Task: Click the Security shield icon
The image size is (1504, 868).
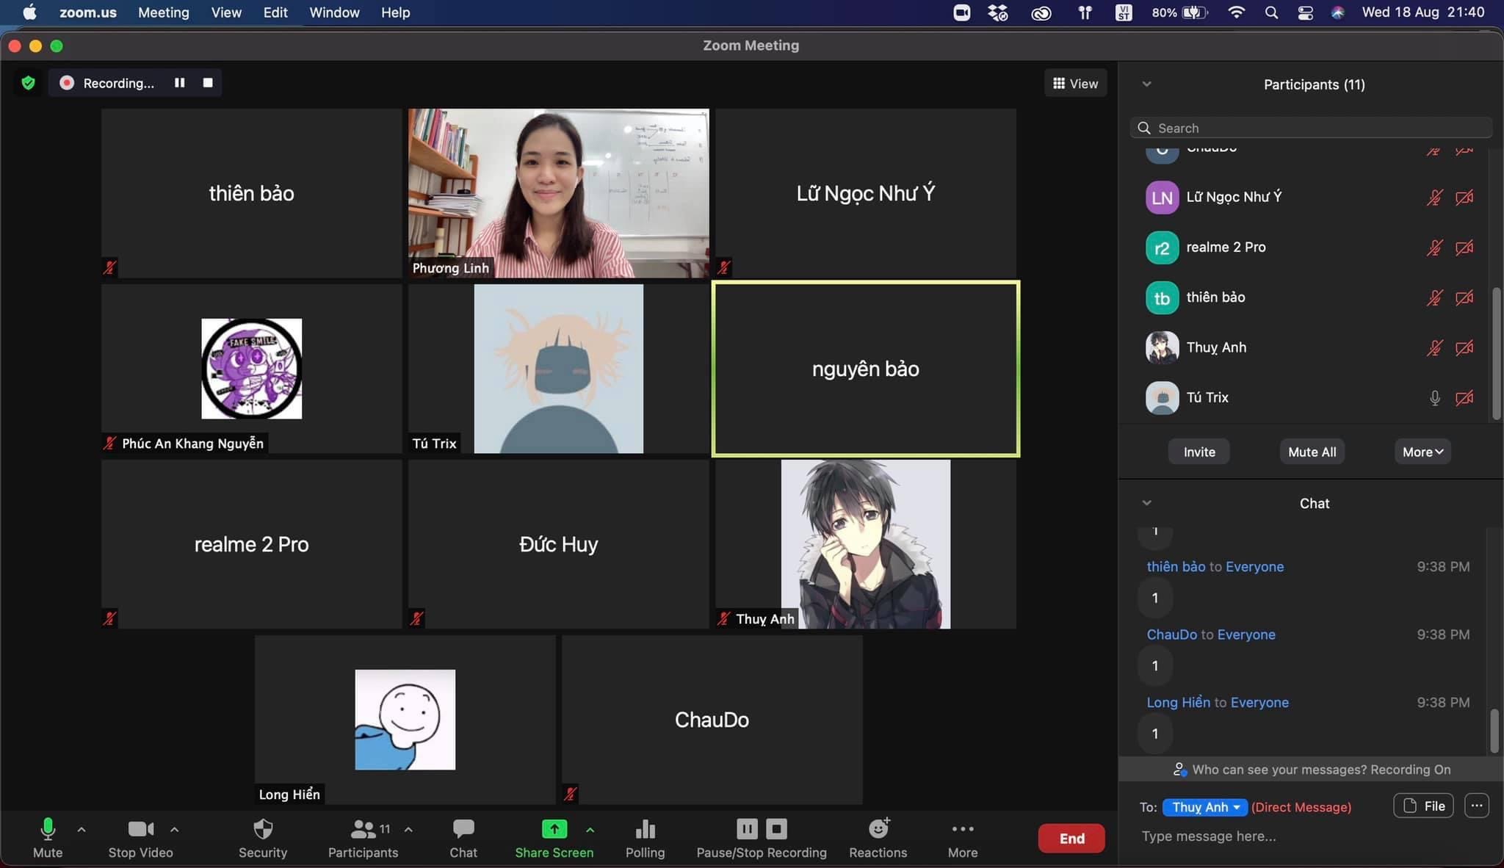Action: pyautogui.click(x=262, y=830)
